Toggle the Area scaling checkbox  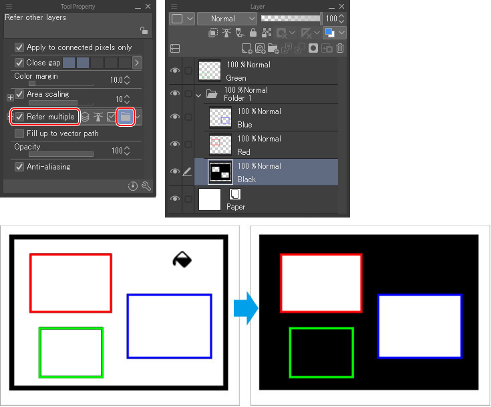tap(19, 94)
